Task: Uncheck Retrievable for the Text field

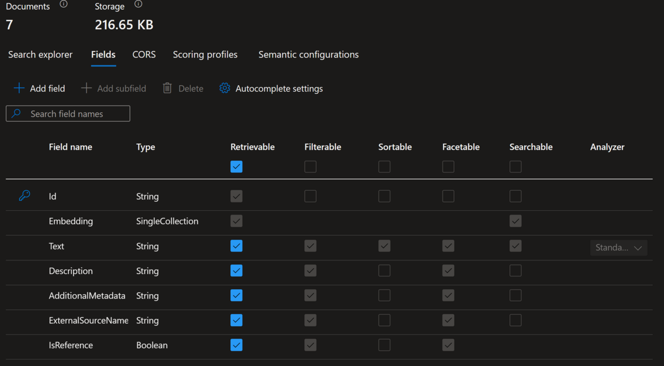Action: [236, 246]
